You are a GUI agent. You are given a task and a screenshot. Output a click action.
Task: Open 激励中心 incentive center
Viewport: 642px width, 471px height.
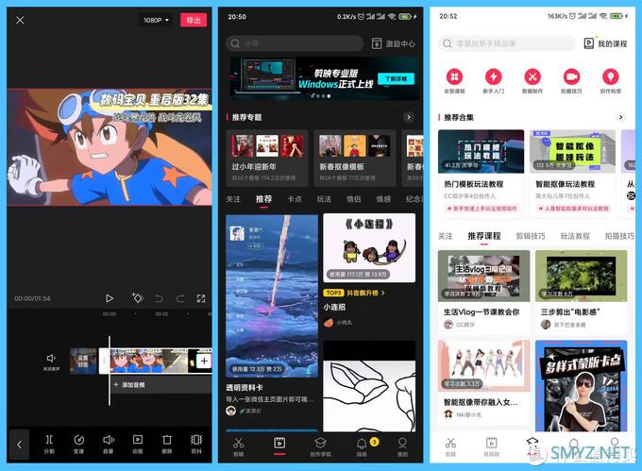click(394, 43)
